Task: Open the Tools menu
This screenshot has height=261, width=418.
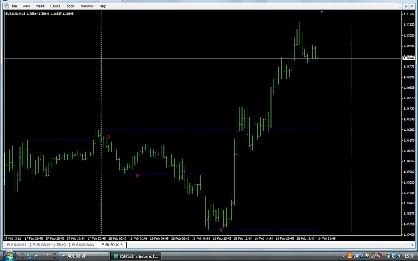Action: pyautogui.click(x=70, y=6)
